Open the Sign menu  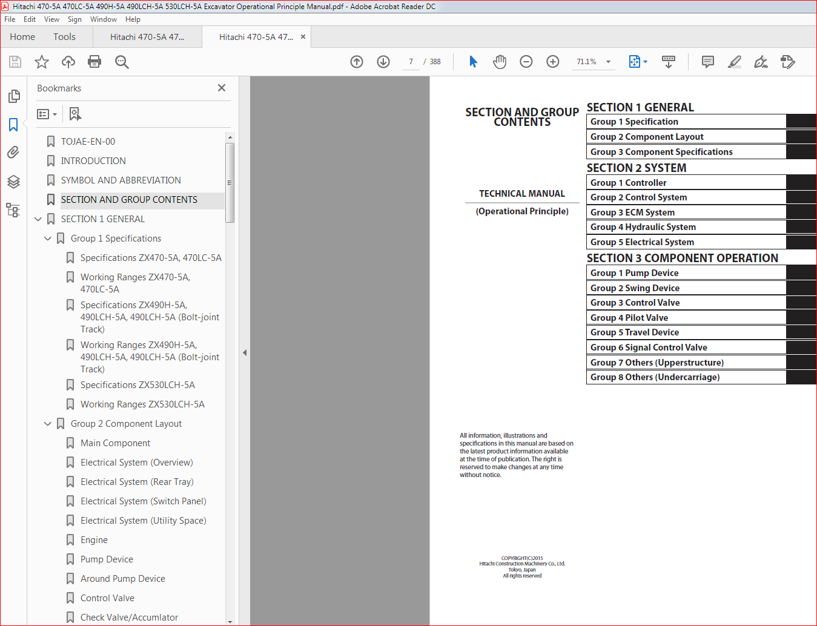74,19
